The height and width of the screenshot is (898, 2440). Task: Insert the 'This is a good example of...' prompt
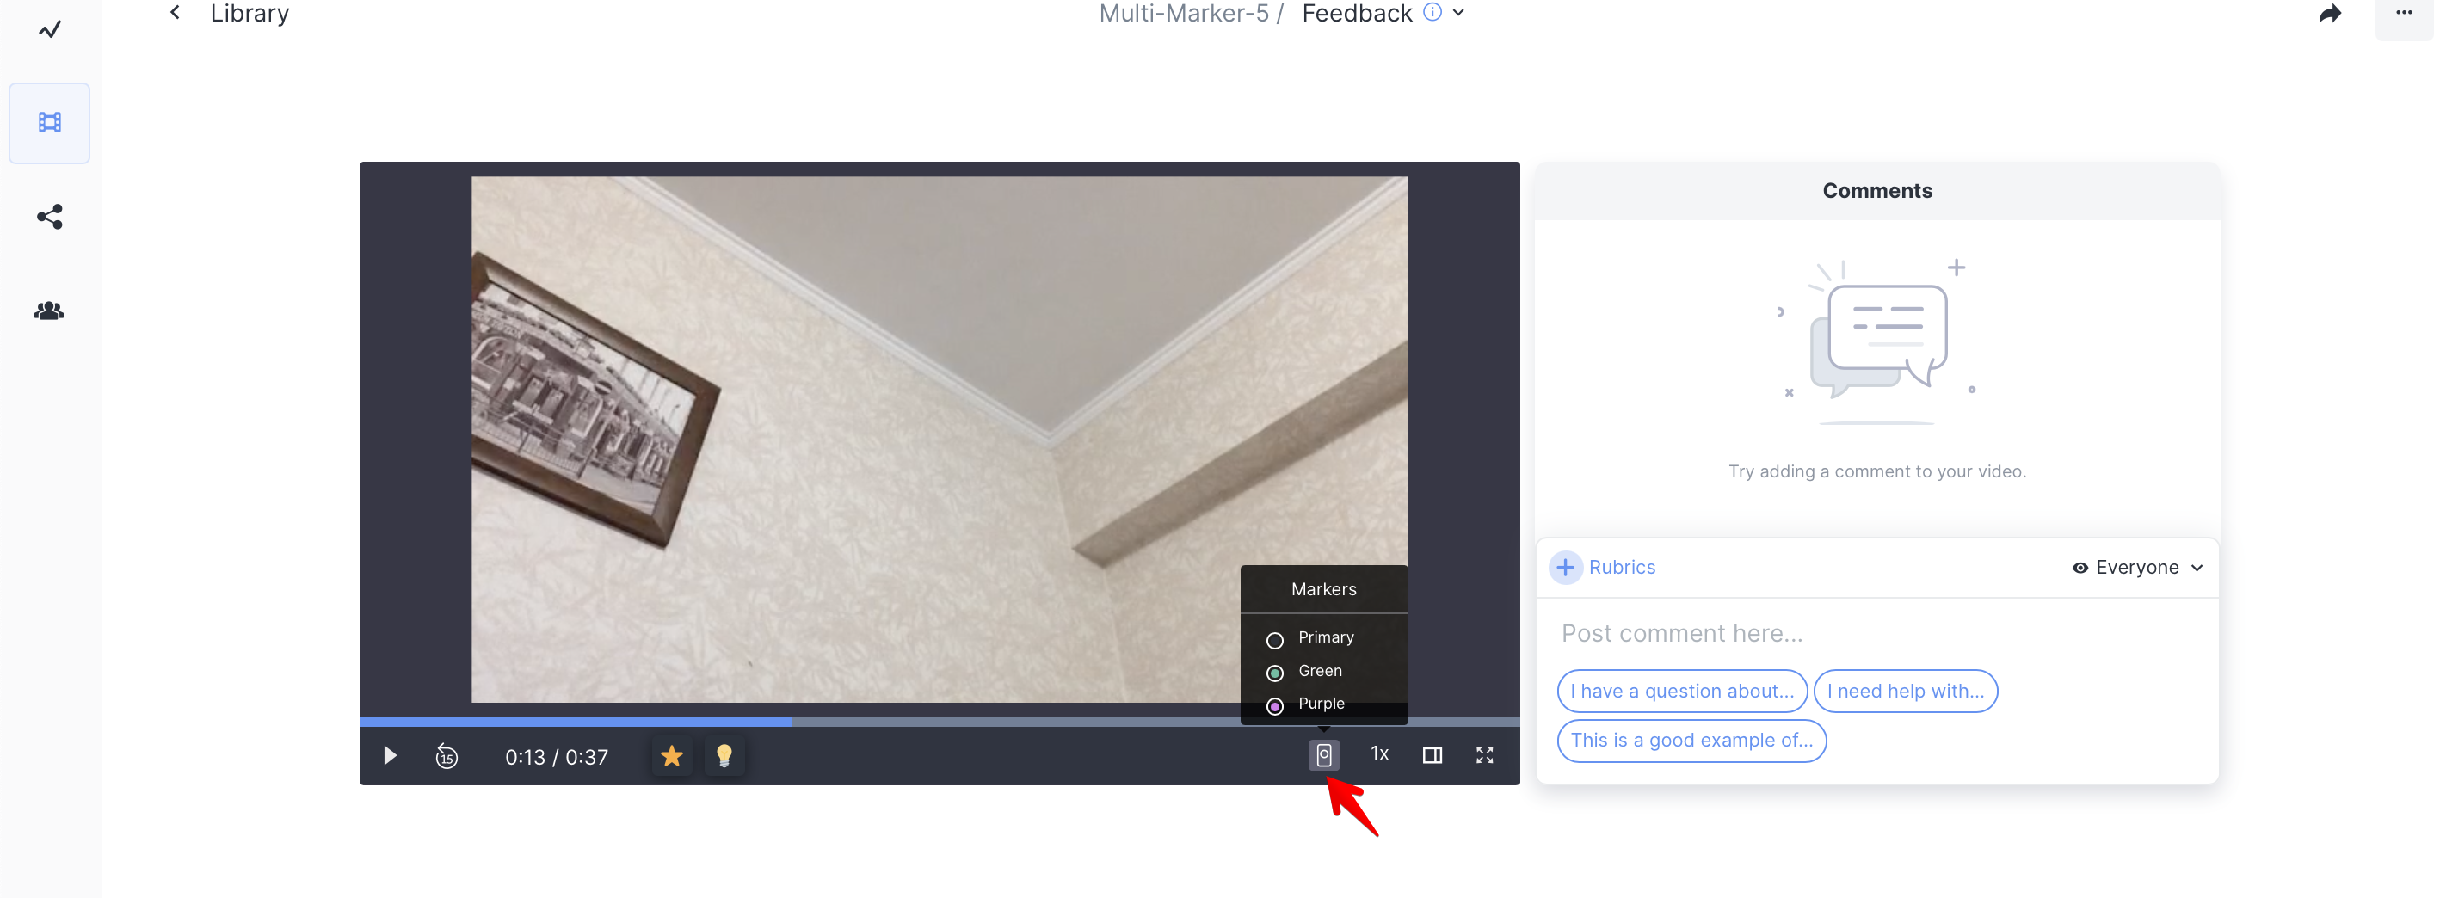click(x=1691, y=741)
